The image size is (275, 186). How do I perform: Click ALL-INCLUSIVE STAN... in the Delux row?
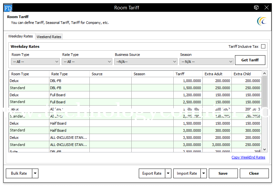[x=69, y=138]
